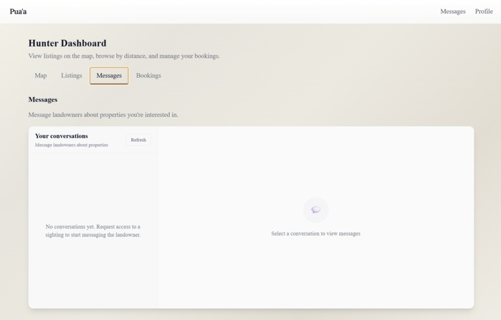The height and width of the screenshot is (320, 501).
Task: Switch to the Bookings tab
Action: tap(149, 76)
